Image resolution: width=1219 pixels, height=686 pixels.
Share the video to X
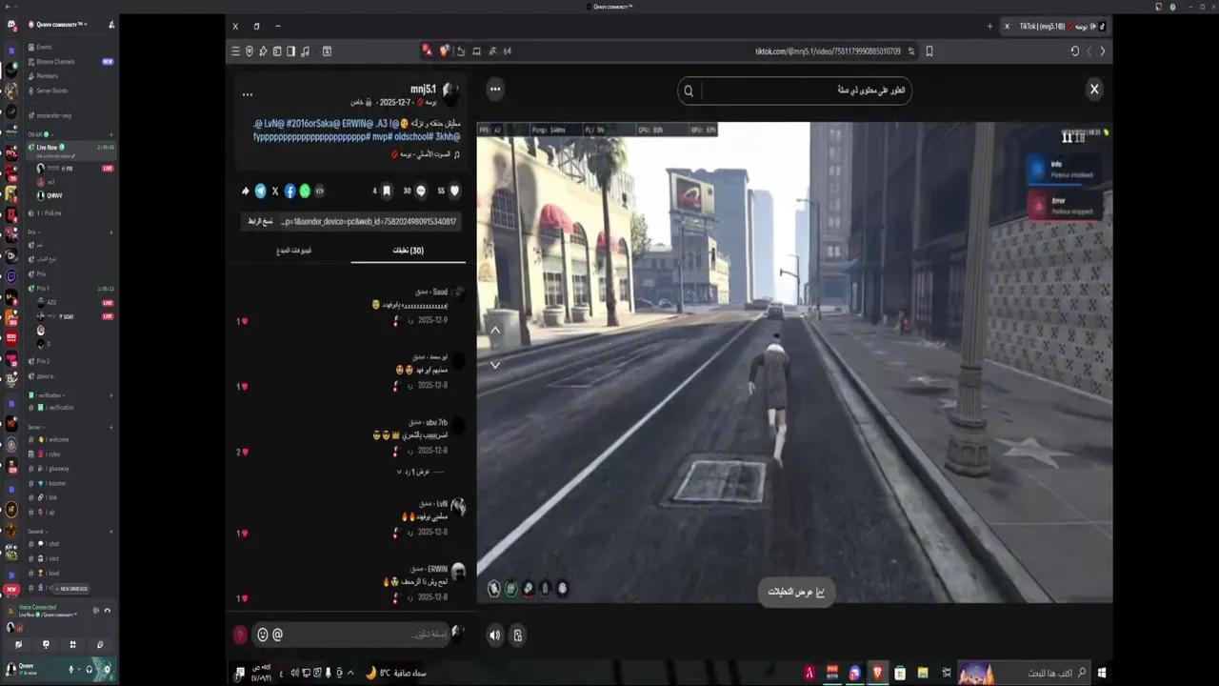pos(275,192)
